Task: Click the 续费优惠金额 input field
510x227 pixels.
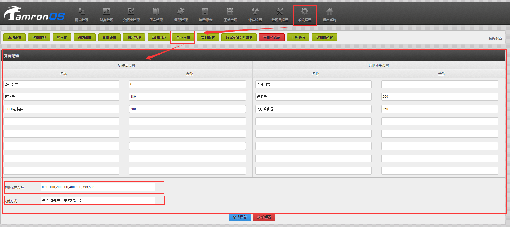Action: 98,187
